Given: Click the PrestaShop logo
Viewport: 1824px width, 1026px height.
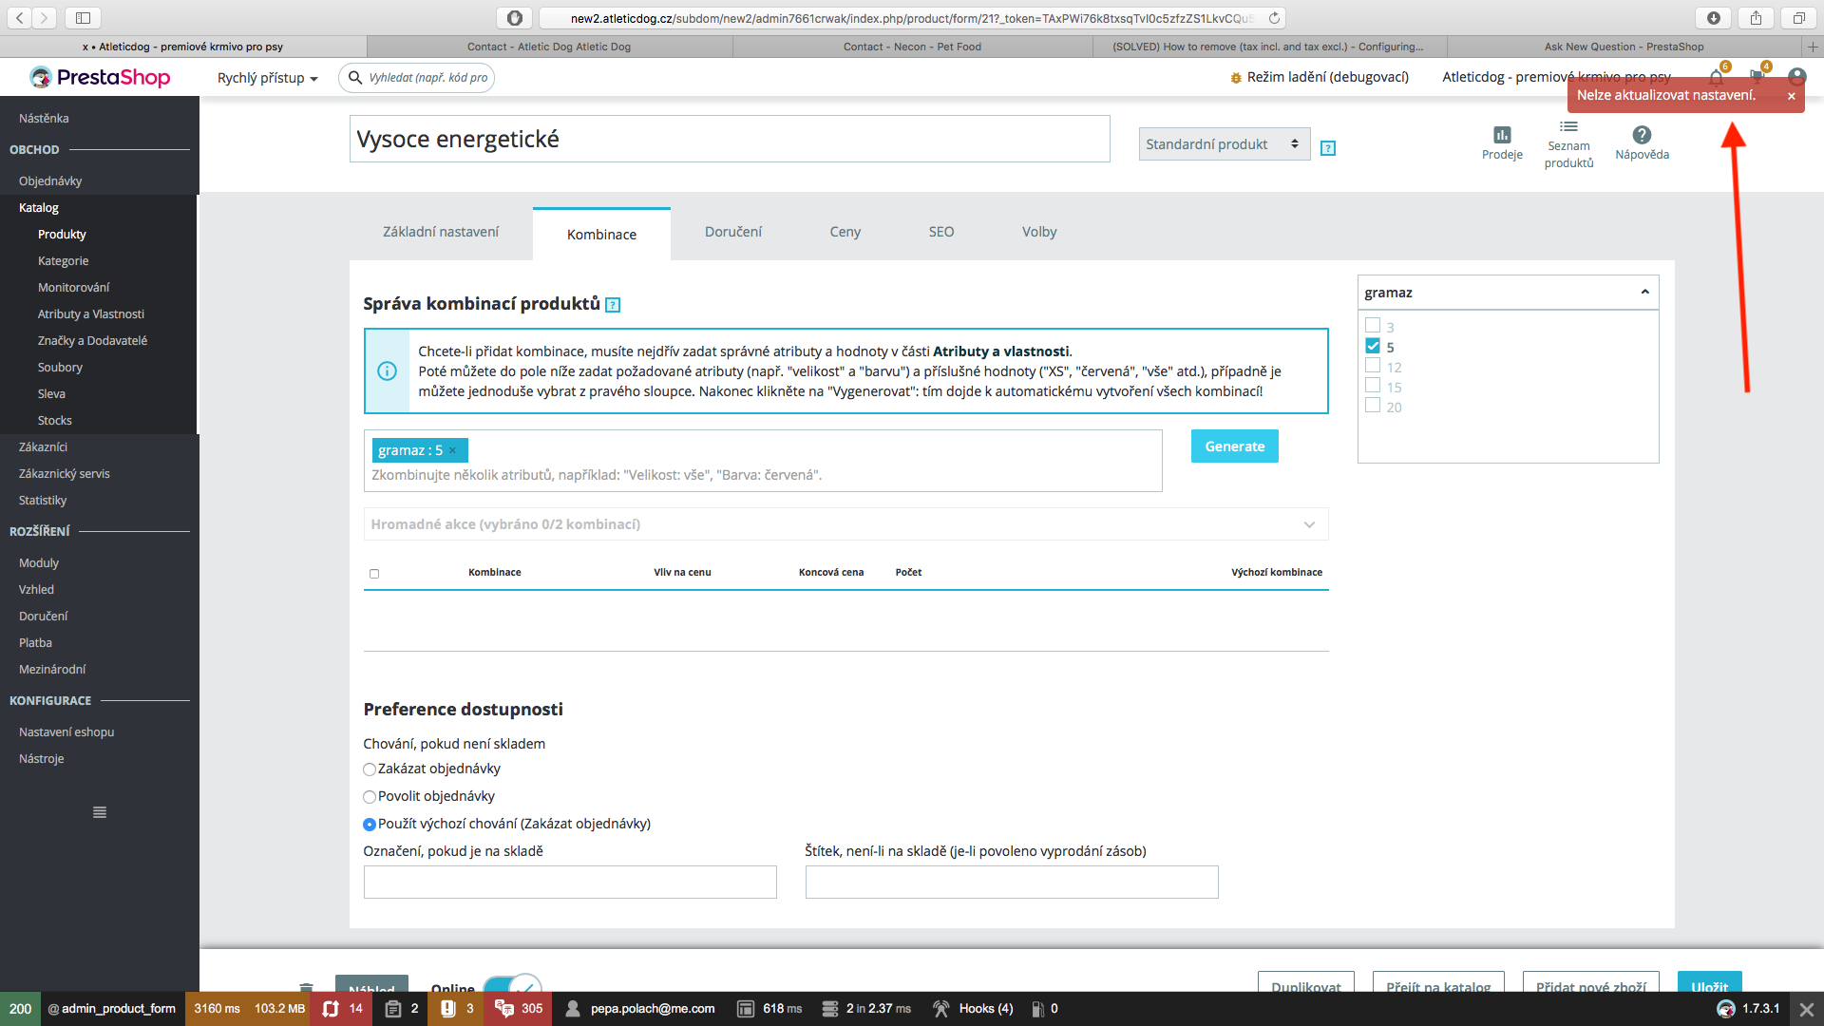Looking at the screenshot, I should pyautogui.click(x=100, y=77).
